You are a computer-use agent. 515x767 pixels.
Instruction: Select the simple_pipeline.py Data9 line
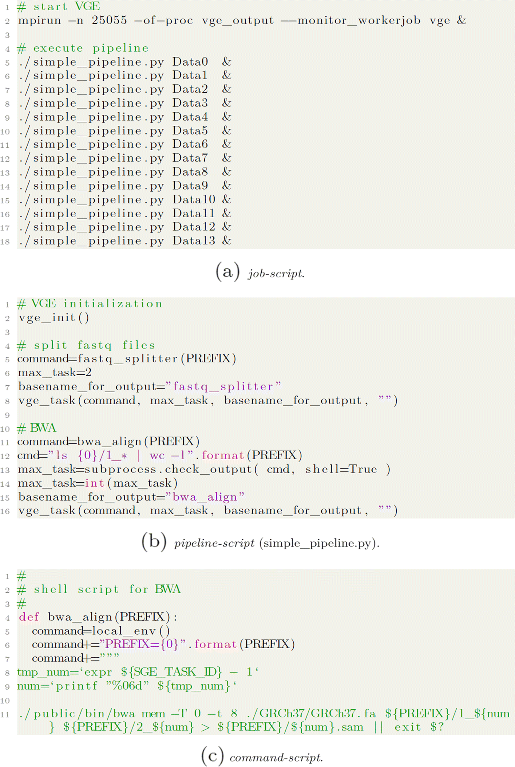click(x=125, y=186)
